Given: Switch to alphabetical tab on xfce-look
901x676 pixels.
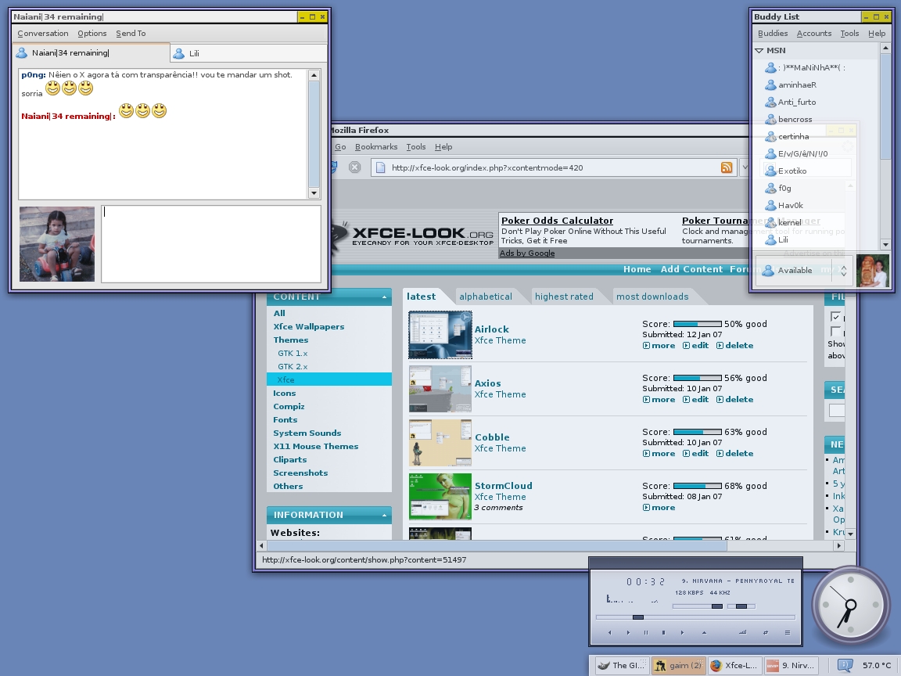Looking at the screenshot, I should (486, 297).
